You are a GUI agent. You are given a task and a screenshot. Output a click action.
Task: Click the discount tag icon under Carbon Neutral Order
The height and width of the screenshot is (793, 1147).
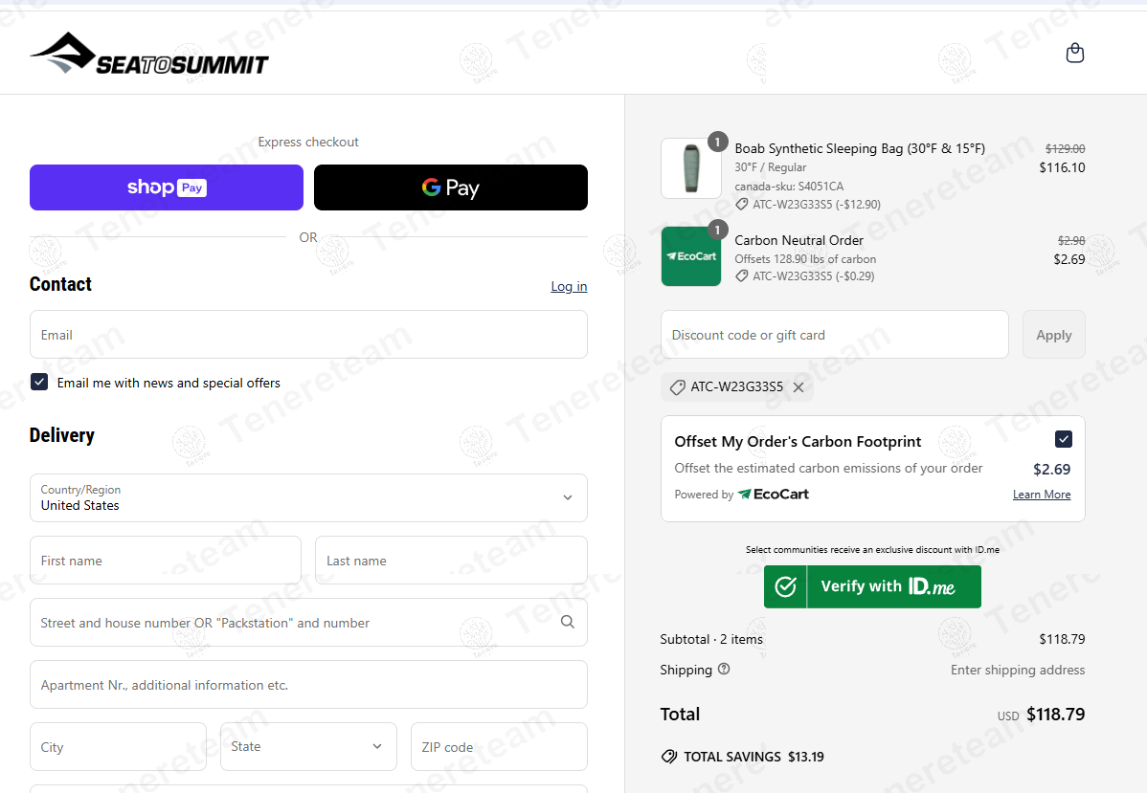[x=742, y=276]
